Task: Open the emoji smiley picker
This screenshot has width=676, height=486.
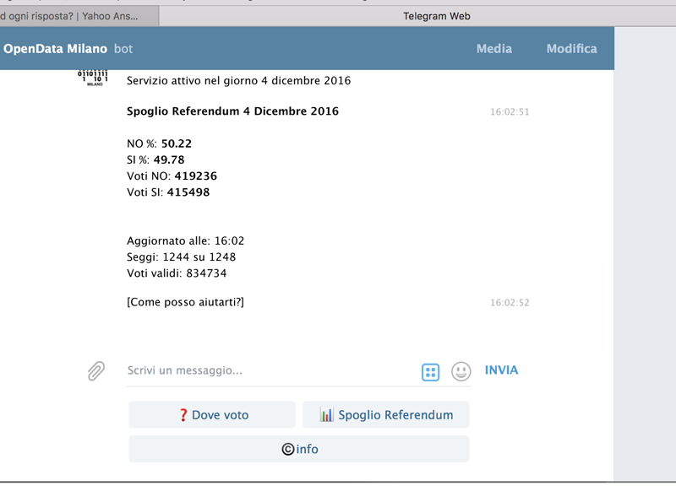Action: click(461, 371)
